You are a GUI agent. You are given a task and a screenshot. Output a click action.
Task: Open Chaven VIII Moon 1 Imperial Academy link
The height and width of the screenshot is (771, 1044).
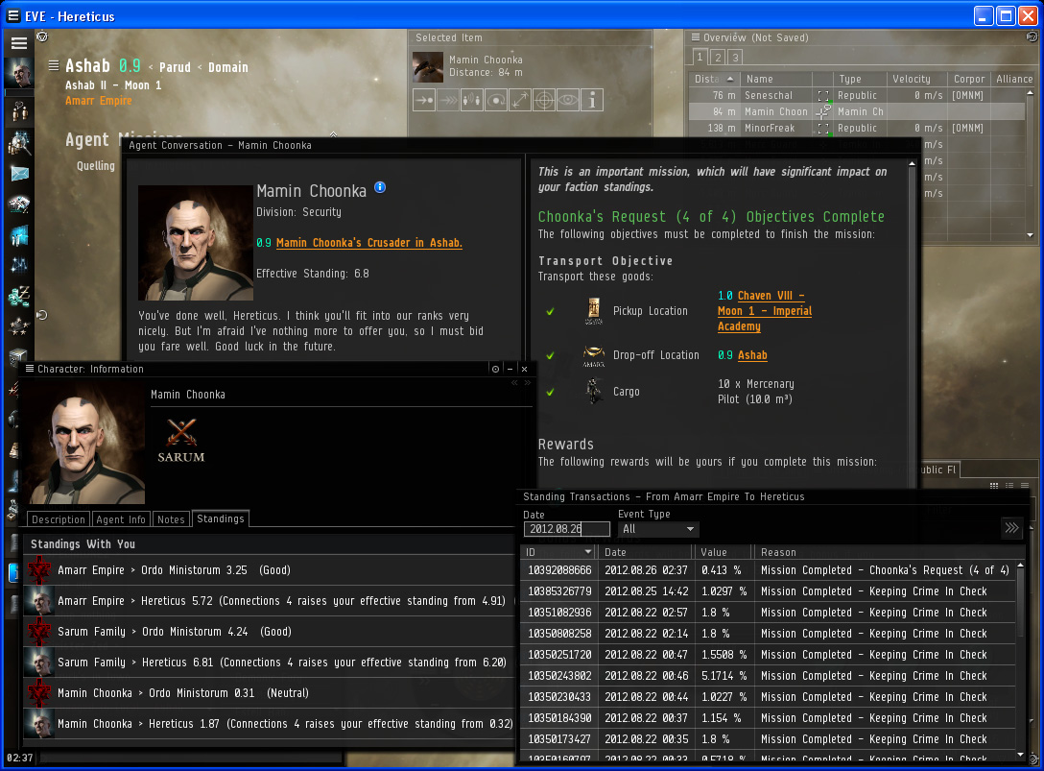coord(765,310)
